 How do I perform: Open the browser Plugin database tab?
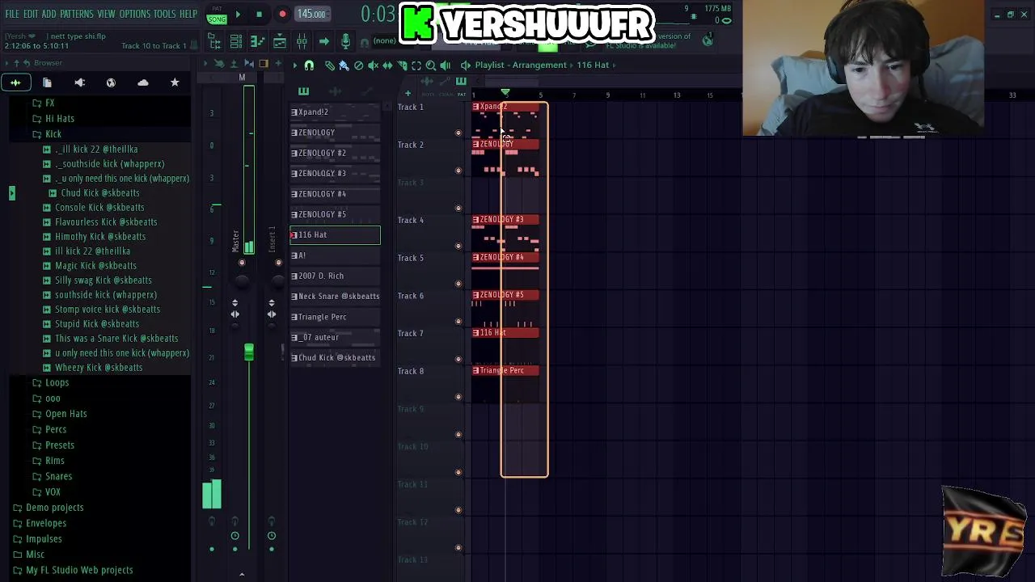coord(79,82)
